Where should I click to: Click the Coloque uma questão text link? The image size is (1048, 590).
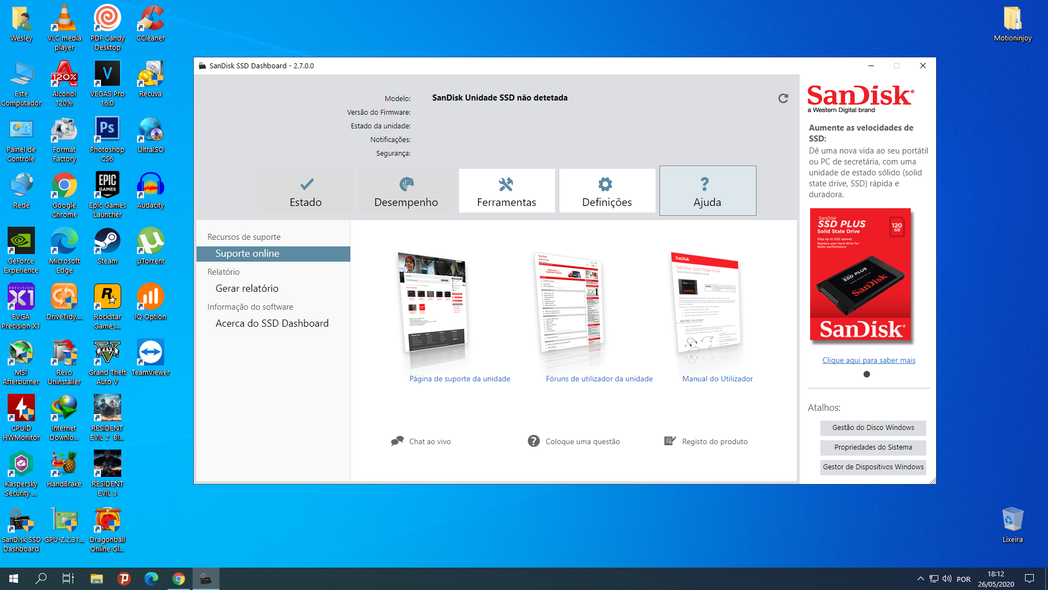click(582, 441)
